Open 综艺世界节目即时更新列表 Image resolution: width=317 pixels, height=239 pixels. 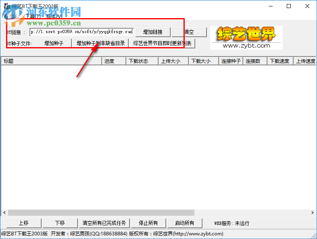[x=162, y=43]
